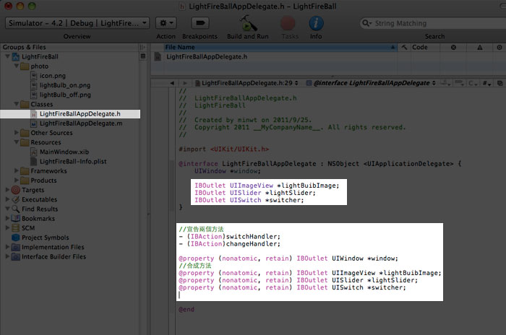Viewport: 506px width, 335px height.
Task: Click the Groups & Files header
Action: tap(69, 47)
